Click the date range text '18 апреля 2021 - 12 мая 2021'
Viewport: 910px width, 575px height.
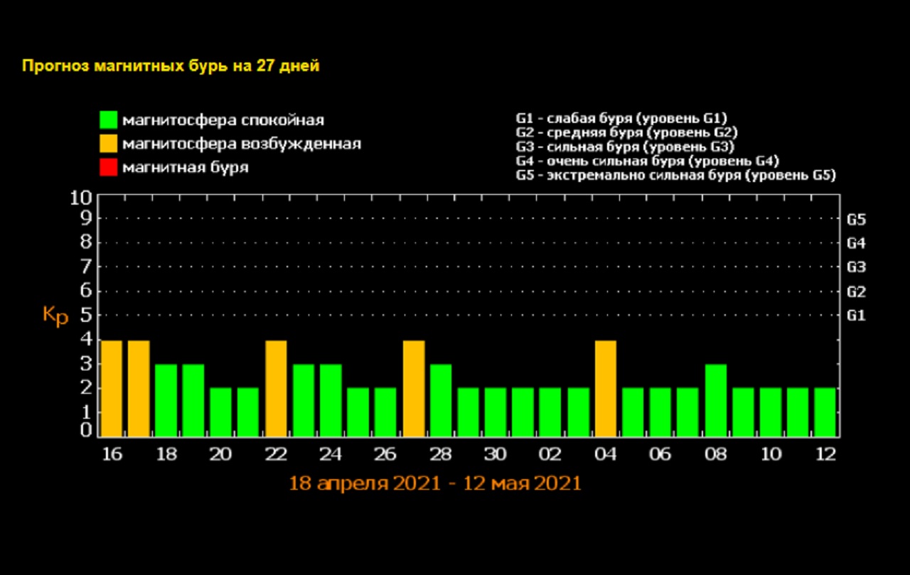click(434, 484)
